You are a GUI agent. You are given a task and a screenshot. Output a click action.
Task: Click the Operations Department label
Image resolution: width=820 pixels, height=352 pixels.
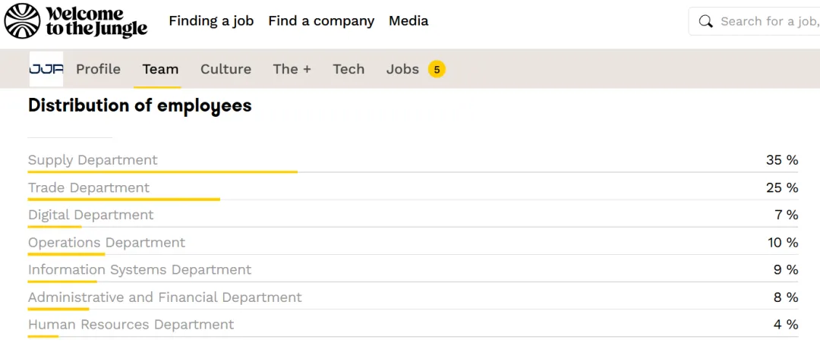[x=106, y=242]
